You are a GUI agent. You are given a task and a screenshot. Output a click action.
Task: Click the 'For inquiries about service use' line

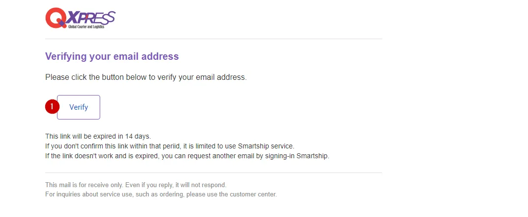(x=161, y=194)
